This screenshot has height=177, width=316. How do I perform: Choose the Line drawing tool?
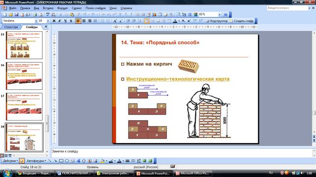(50, 161)
